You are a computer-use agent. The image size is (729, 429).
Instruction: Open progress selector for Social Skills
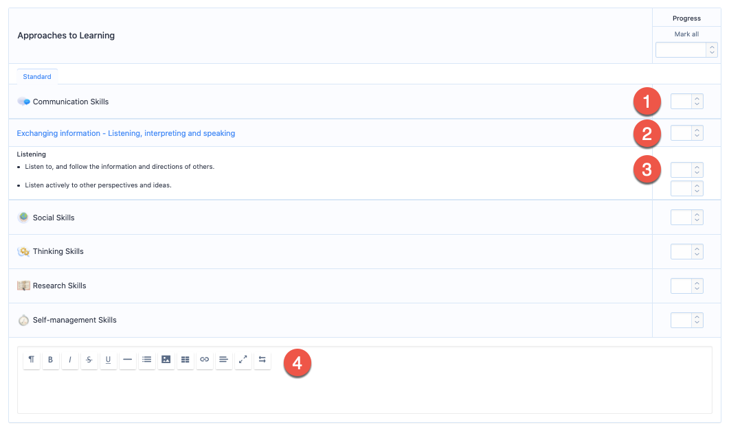(x=686, y=218)
